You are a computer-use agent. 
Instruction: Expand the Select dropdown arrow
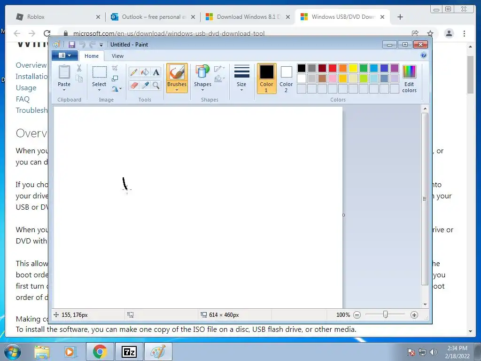coord(99,90)
